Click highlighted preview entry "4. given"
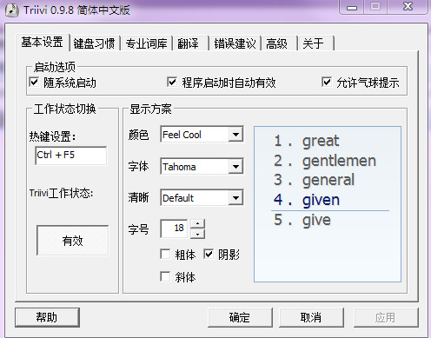The image size is (431, 338). coord(307,200)
